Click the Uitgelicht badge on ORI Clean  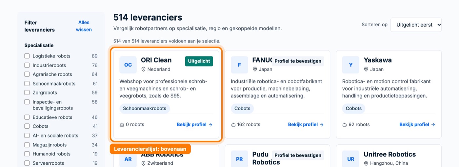point(199,61)
